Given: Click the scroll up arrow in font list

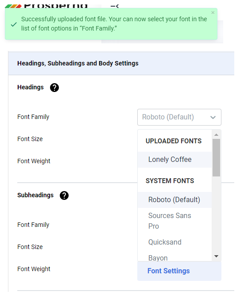Looking at the screenshot, I should [216, 134].
